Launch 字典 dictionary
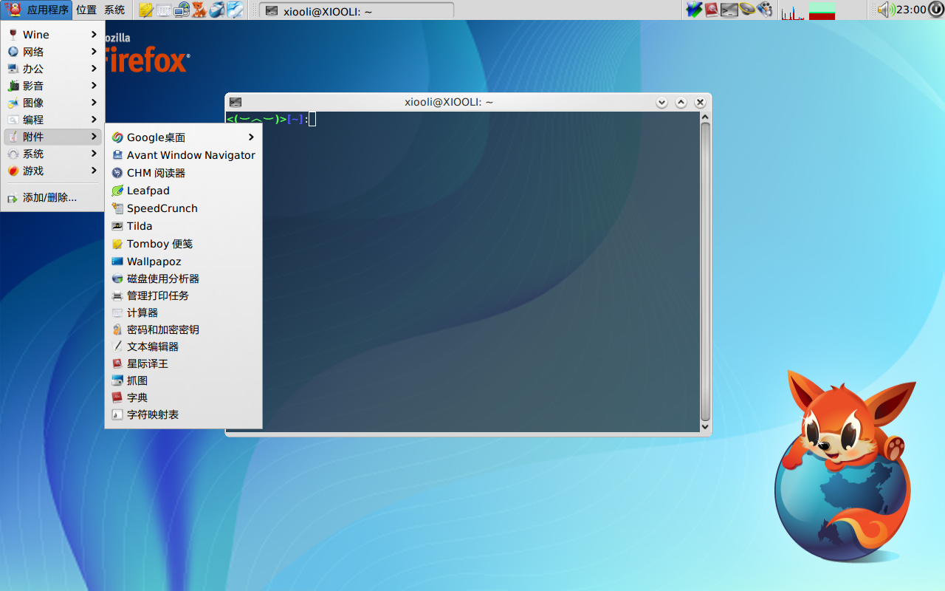 (184, 397)
